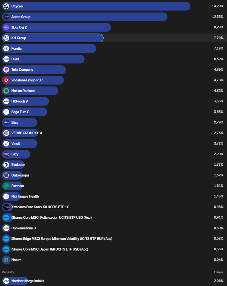Select the Duell holding bar
Screen dimensions: 227x286
point(43,59)
